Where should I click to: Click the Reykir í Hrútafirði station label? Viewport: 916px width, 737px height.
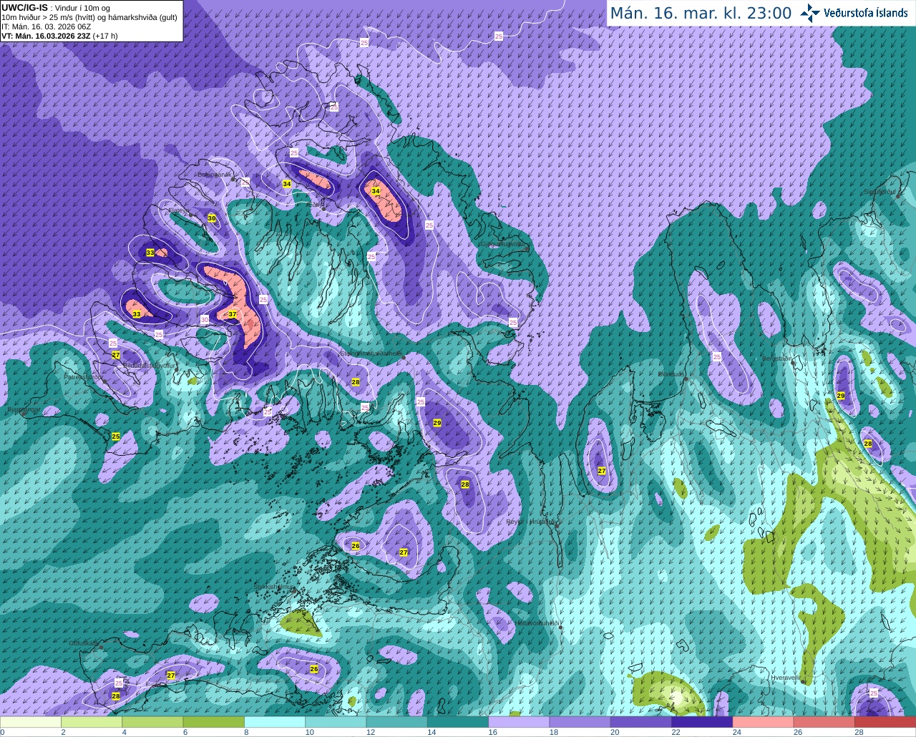[531, 522]
